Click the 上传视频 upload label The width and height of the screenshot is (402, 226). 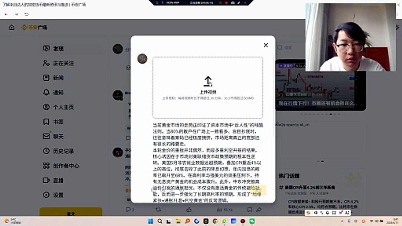[208, 92]
